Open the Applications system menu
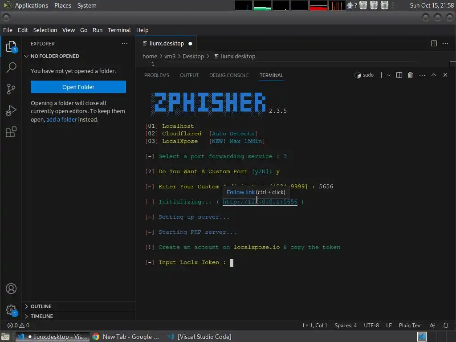The width and height of the screenshot is (456, 342). pos(32,5)
